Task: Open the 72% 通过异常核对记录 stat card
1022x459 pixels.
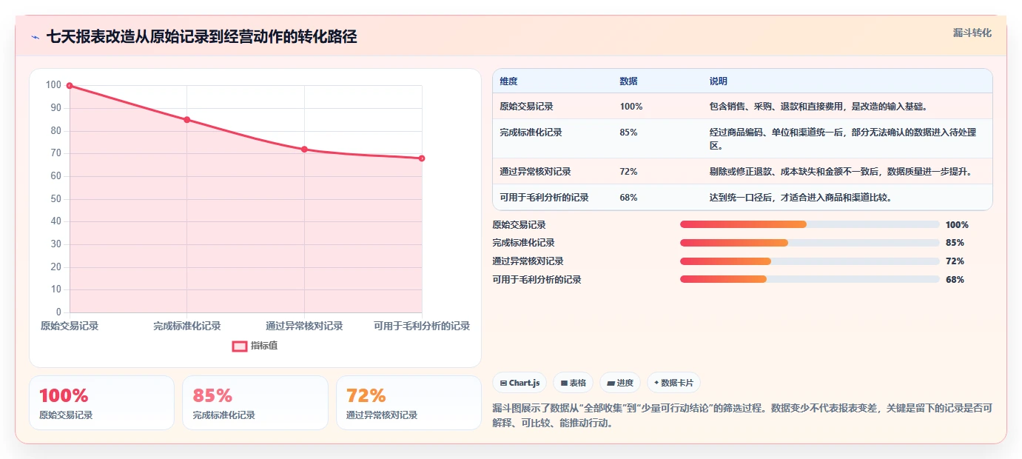Action: (409, 403)
